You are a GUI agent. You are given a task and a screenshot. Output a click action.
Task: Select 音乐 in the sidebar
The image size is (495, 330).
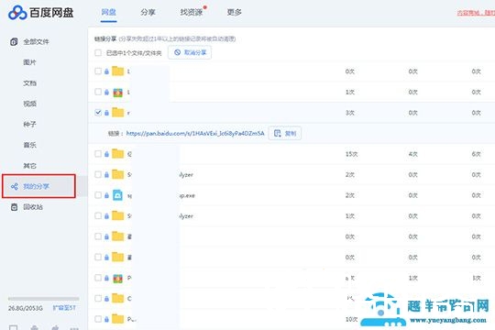(29, 145)
